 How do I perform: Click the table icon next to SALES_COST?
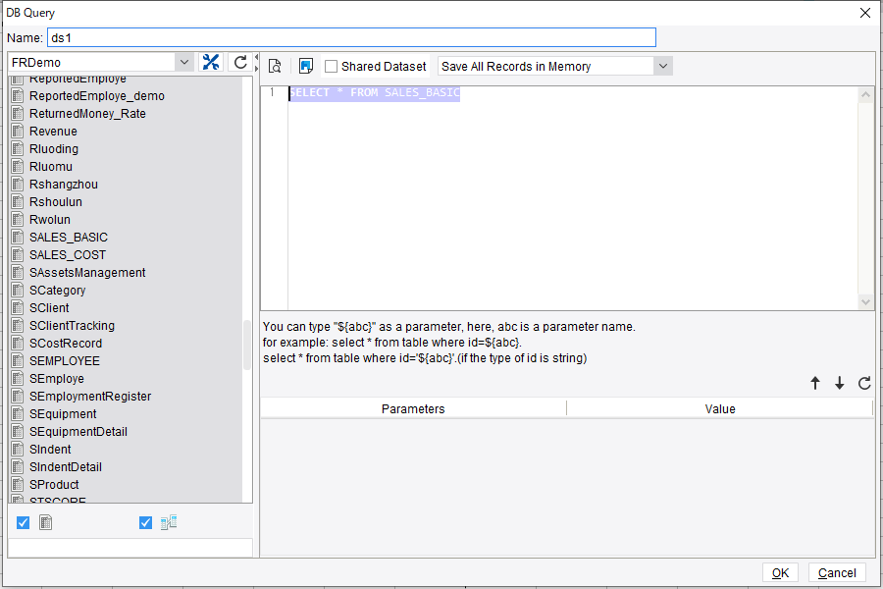pos(18,255)
